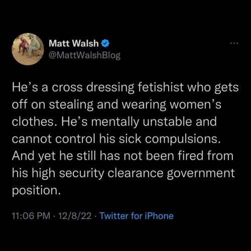Click the word "fetishist" in the tweet
251x251 pixels.
coord(161,87)
